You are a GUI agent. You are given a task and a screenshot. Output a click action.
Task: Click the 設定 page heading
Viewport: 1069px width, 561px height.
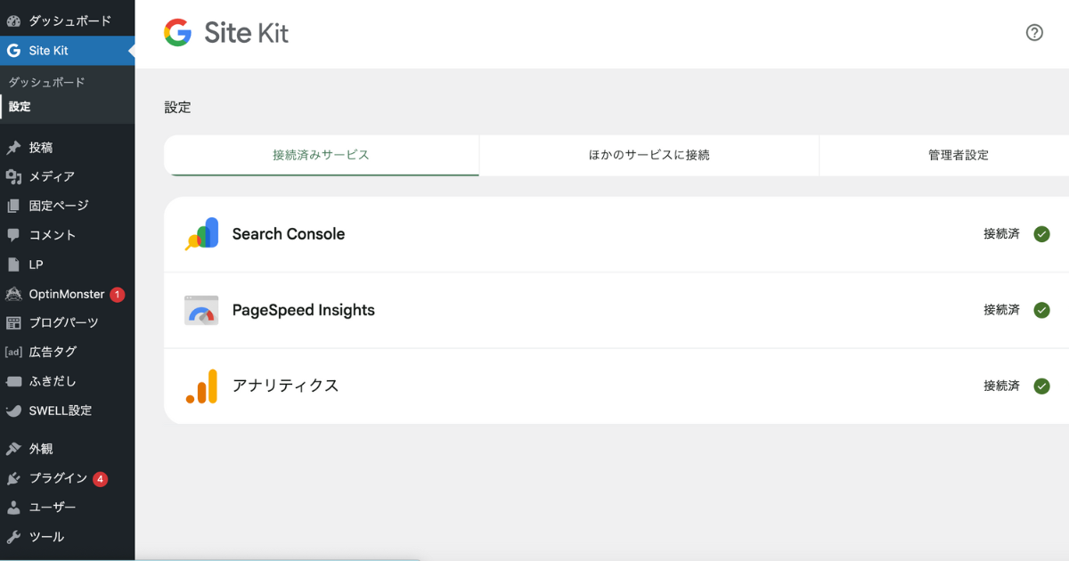[x=177, y=108]
